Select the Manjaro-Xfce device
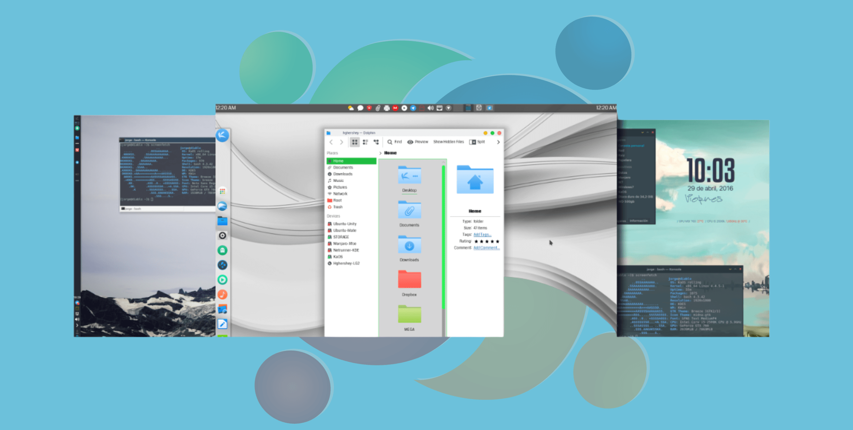Screen dimensions: 853x430 coord(351,244)
